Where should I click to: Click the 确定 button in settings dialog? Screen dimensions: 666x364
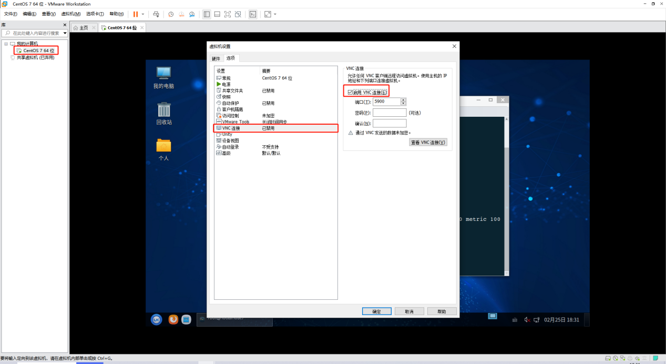pyautogui.click(x=377, y=311)
